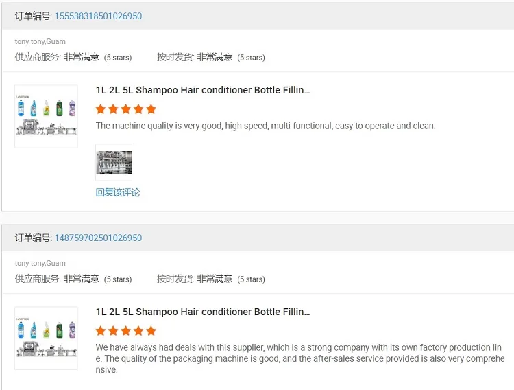The height and width of the screenshot is (390, 514).
Task: Click first orange star in first review
Action: point(101,109)
